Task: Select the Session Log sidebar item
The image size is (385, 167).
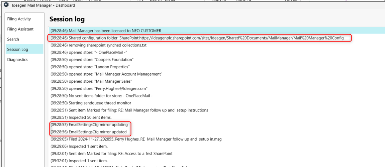Action: [18, 50]
